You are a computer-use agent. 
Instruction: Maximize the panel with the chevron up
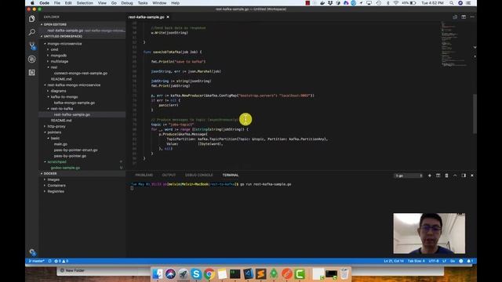pyautogui.click(x=455, y=175)
